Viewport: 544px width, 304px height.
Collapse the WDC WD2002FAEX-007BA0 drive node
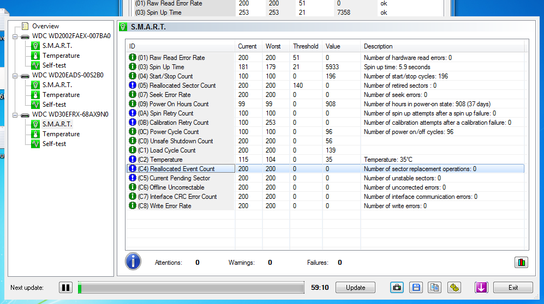tap(15, 37)
